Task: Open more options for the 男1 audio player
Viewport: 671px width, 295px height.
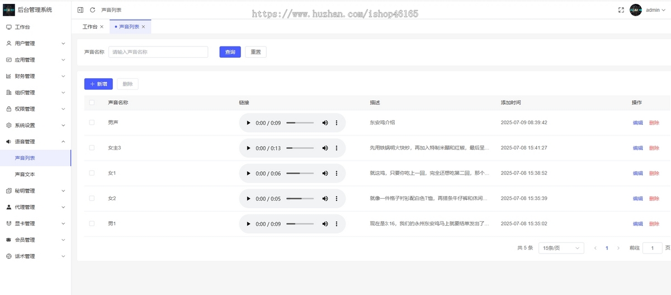Action: pos(337,224)
